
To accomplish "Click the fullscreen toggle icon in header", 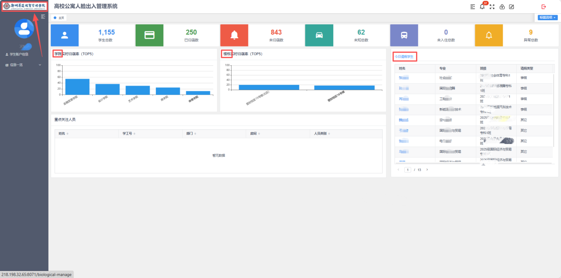I will [492, 7].
